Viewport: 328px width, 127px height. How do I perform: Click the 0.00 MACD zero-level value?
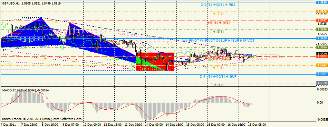tap(320, 102)
